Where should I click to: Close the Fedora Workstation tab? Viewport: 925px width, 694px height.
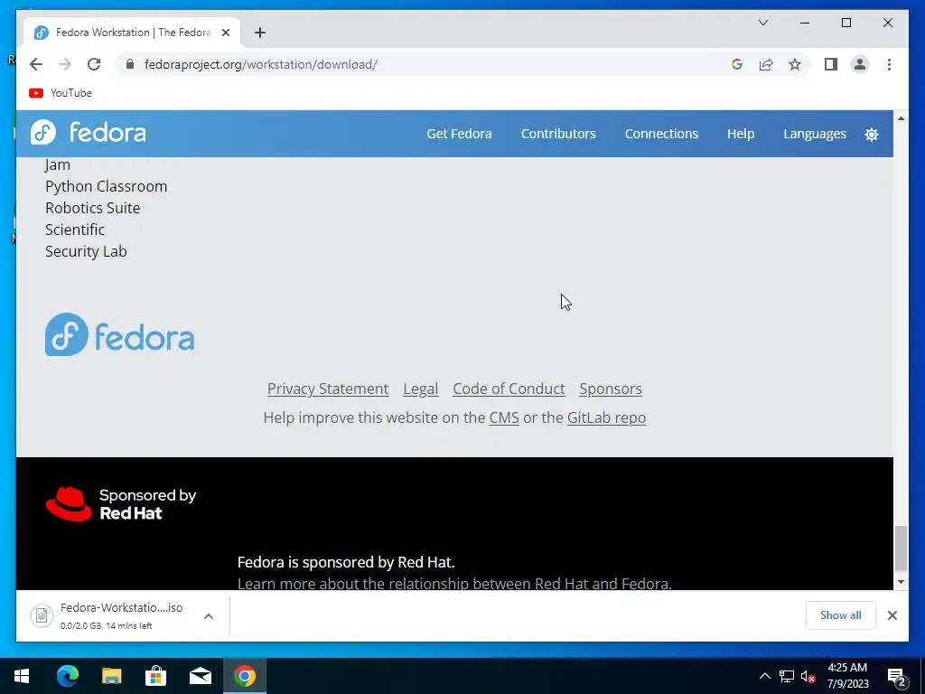[x=225, y=33]
